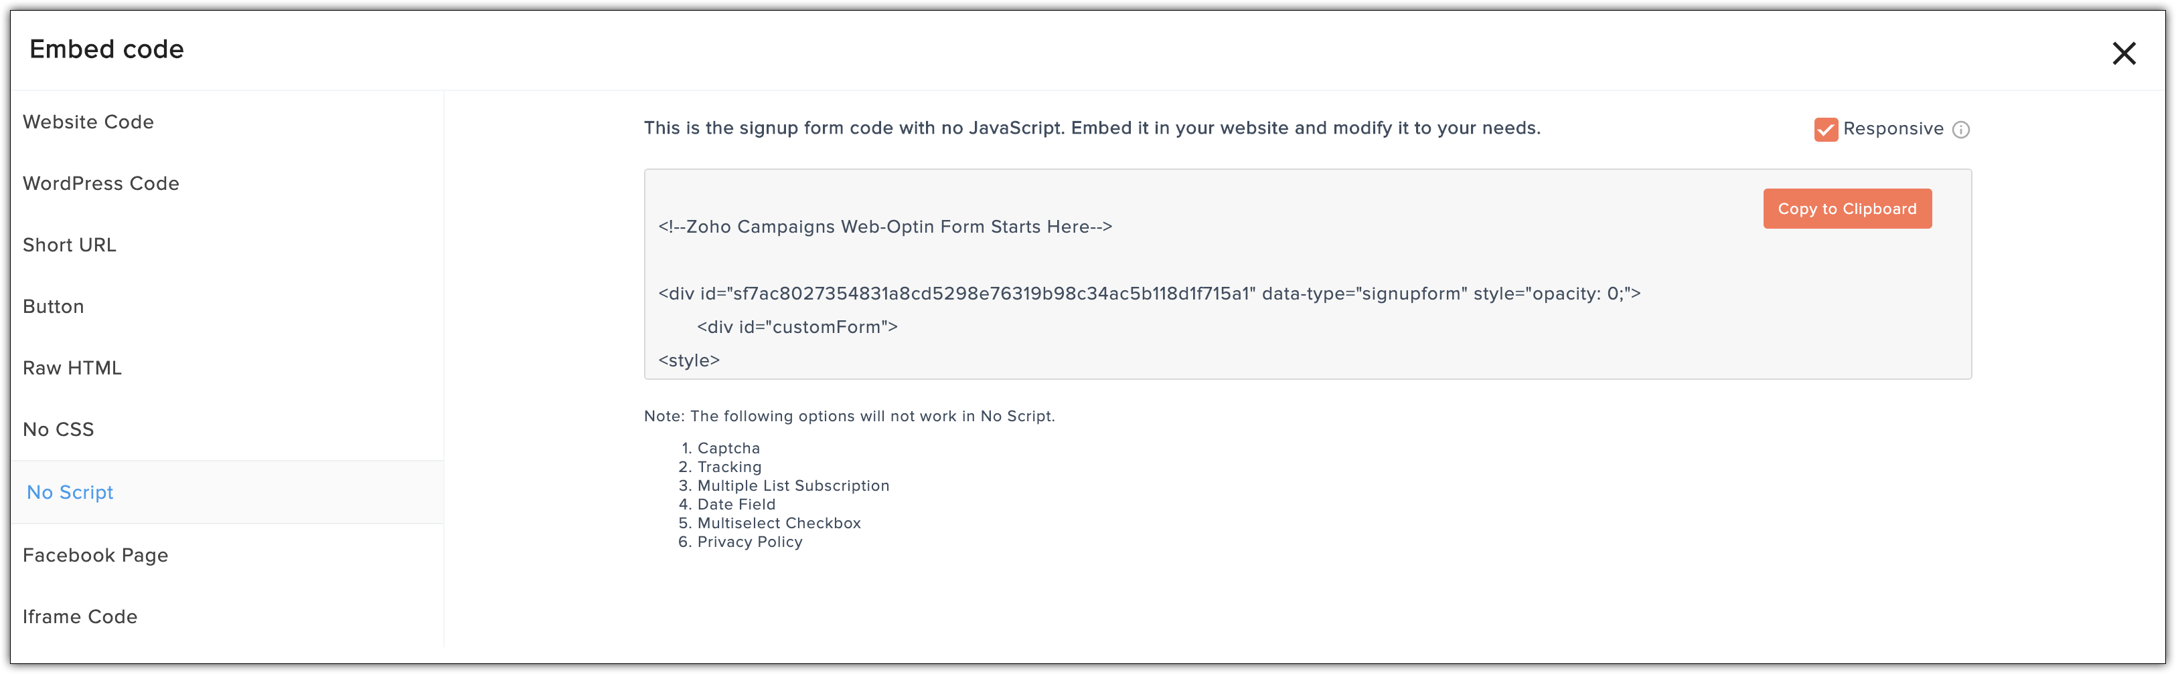Click the Responsive label text
The image size is (2176, 674).
pyautogui.click(x=1893, y=128)
